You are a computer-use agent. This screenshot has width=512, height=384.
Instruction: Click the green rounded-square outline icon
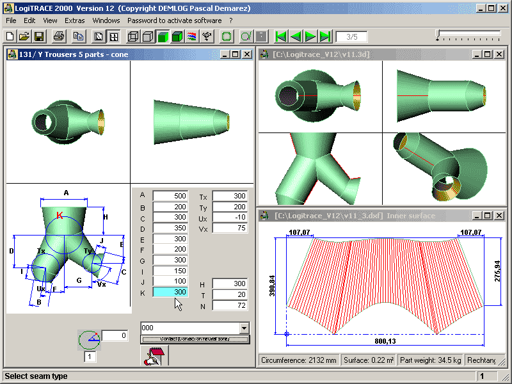pyautogui.click(x=227, y=36)
